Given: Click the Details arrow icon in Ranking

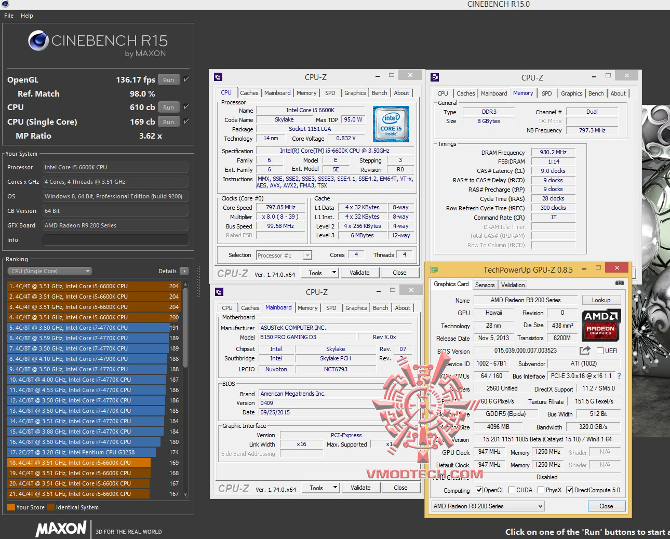Looking at the screenshot, I should pos(184,271).
